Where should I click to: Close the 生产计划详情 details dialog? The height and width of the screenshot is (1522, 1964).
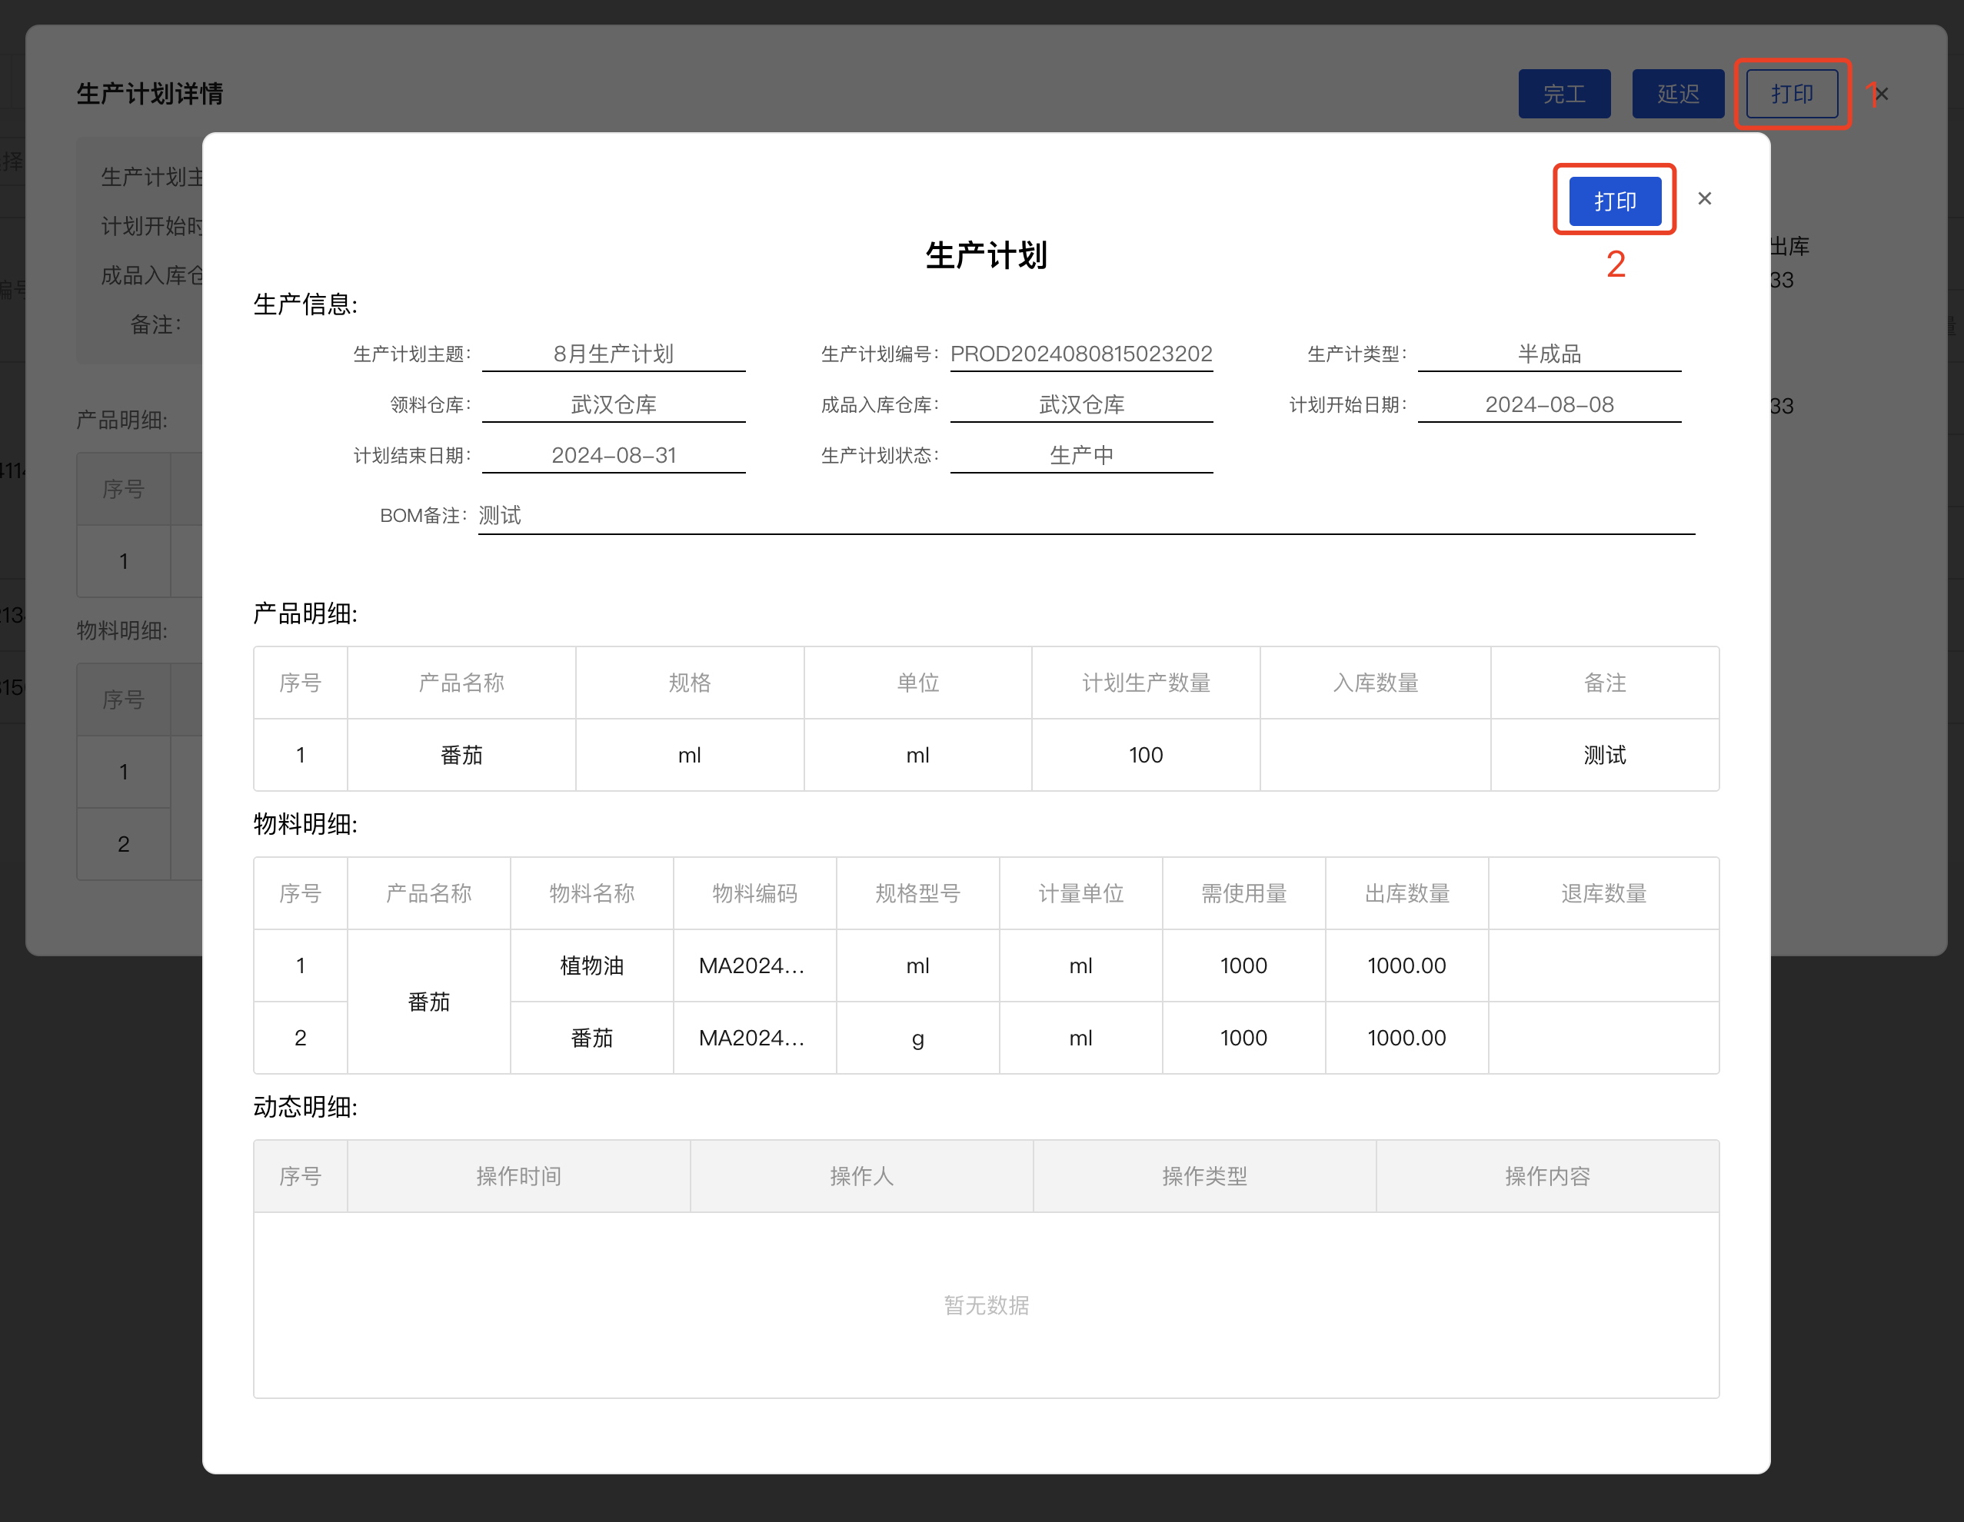[x=1882, y=94]
